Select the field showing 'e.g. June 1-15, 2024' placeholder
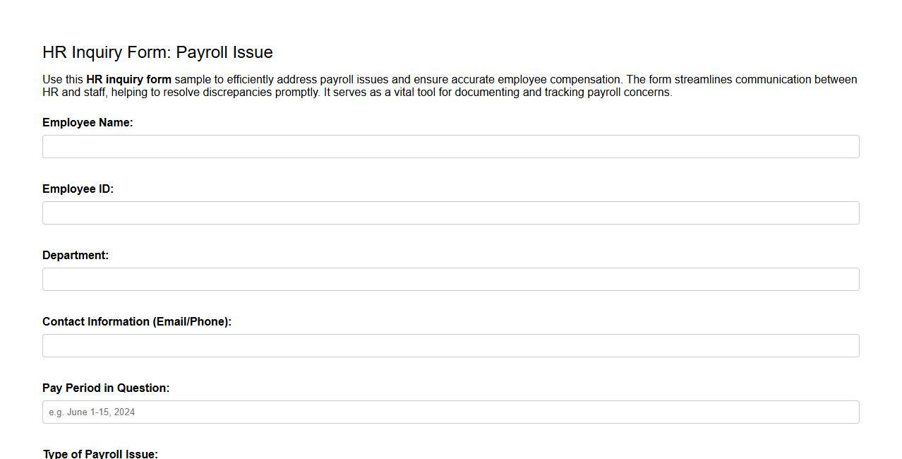 450,412
